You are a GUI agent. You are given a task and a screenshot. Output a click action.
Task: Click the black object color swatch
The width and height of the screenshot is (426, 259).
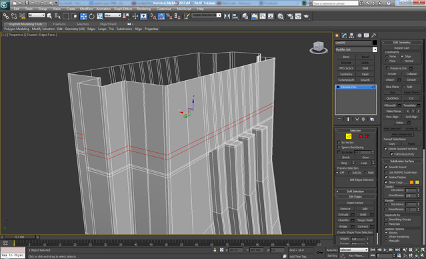coord(375,43)
